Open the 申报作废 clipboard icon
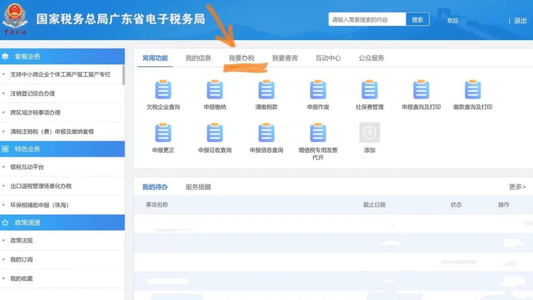Viewport: 533px width, 300px height. click(318, 89)
